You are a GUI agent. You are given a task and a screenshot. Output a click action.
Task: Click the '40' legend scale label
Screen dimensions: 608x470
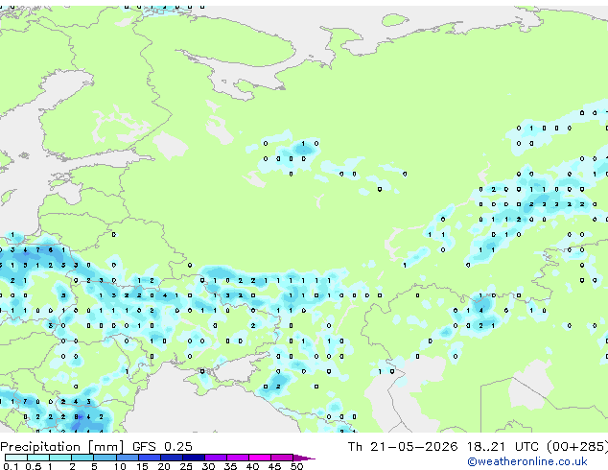[252, 466]
